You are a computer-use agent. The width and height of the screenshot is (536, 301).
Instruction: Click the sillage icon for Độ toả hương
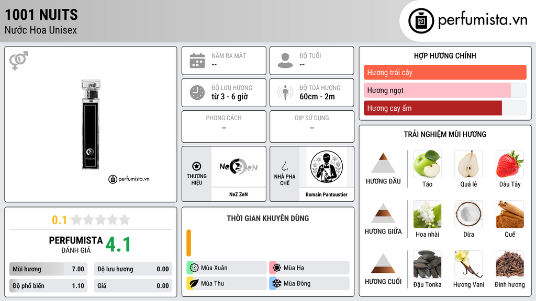coord(285,92)
